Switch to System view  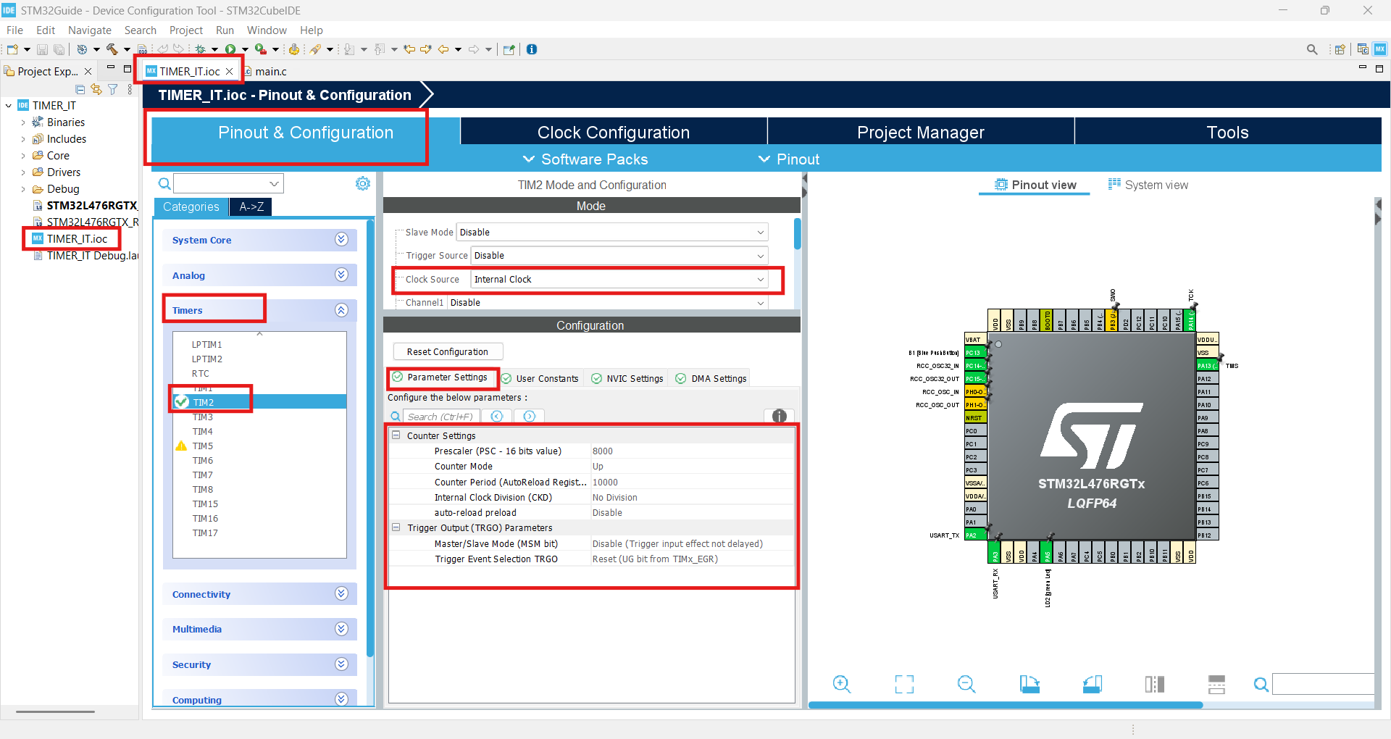coord(1148,185)
